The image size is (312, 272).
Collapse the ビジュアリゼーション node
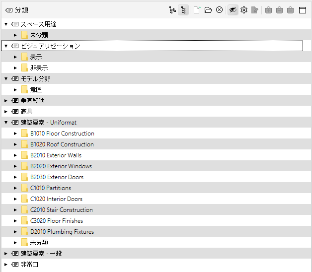pos(6,46)
